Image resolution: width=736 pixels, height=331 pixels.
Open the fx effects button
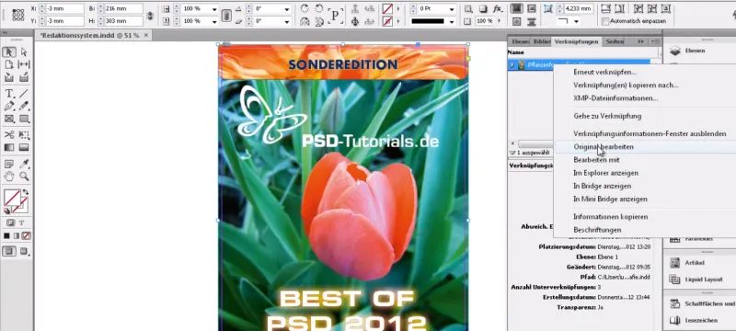498,8
